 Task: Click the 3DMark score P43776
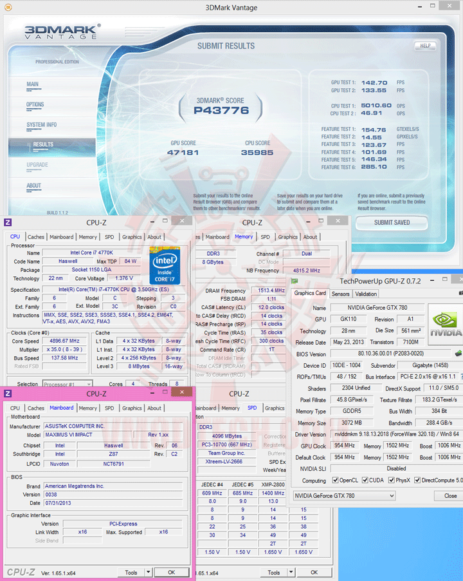[x=221, y=110]
